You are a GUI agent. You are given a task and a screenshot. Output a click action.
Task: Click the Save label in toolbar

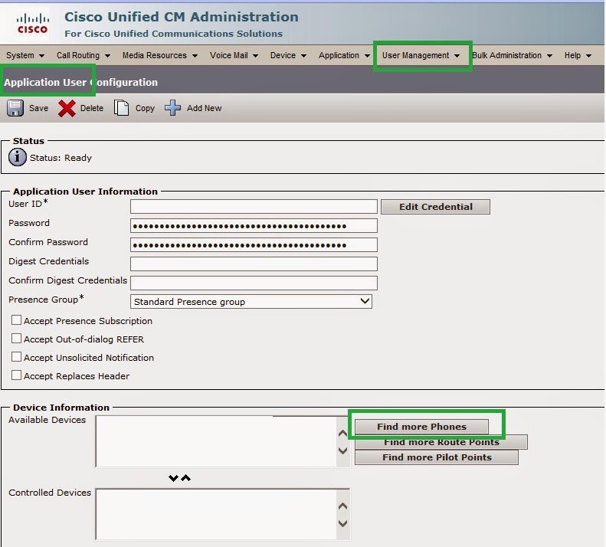point(38,108)
